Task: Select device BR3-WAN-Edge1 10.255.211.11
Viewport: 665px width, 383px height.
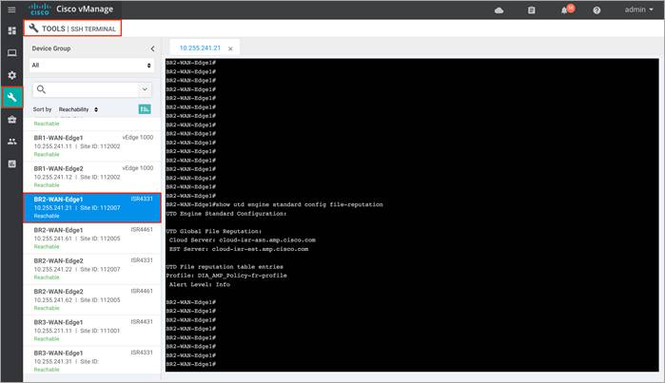Action: [x=92, y=331]
